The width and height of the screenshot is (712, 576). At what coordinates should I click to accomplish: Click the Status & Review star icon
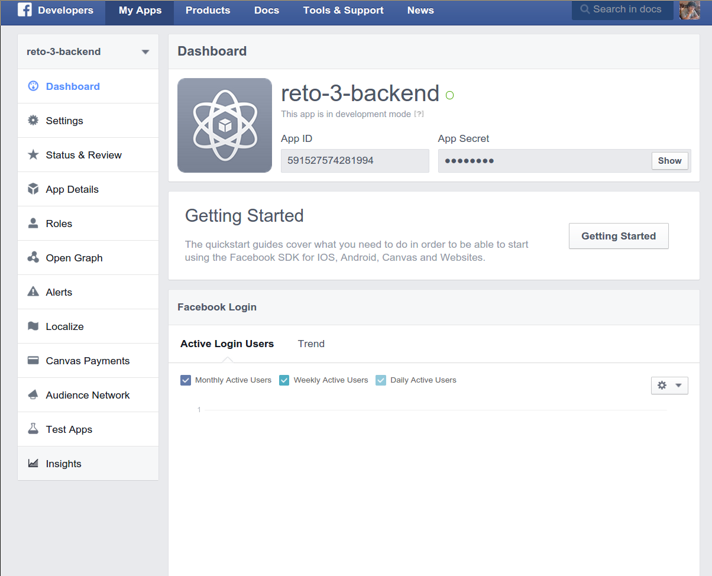point(33,154)
